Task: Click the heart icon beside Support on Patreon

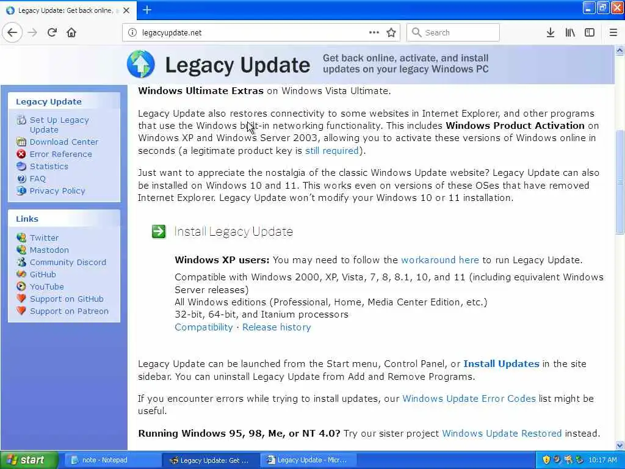Action: click(x=21, y=311)
